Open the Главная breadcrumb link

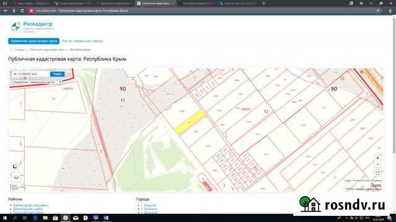pyautogui.click(x=20, y=50)
